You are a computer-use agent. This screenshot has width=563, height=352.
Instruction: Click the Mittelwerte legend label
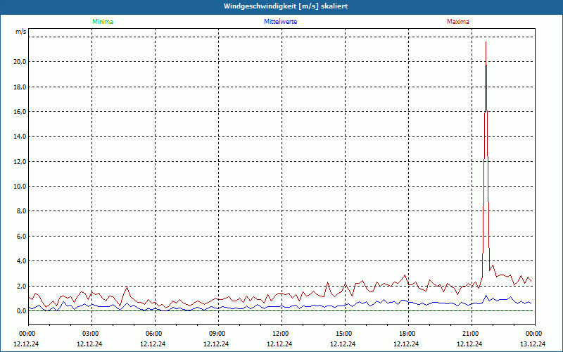click(x=280, y=22)
